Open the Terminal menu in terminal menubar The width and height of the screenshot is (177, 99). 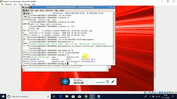point(49,10)
